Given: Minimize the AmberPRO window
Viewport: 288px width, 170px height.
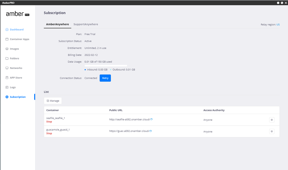Looking at the screenshot, I should point(278,3).
